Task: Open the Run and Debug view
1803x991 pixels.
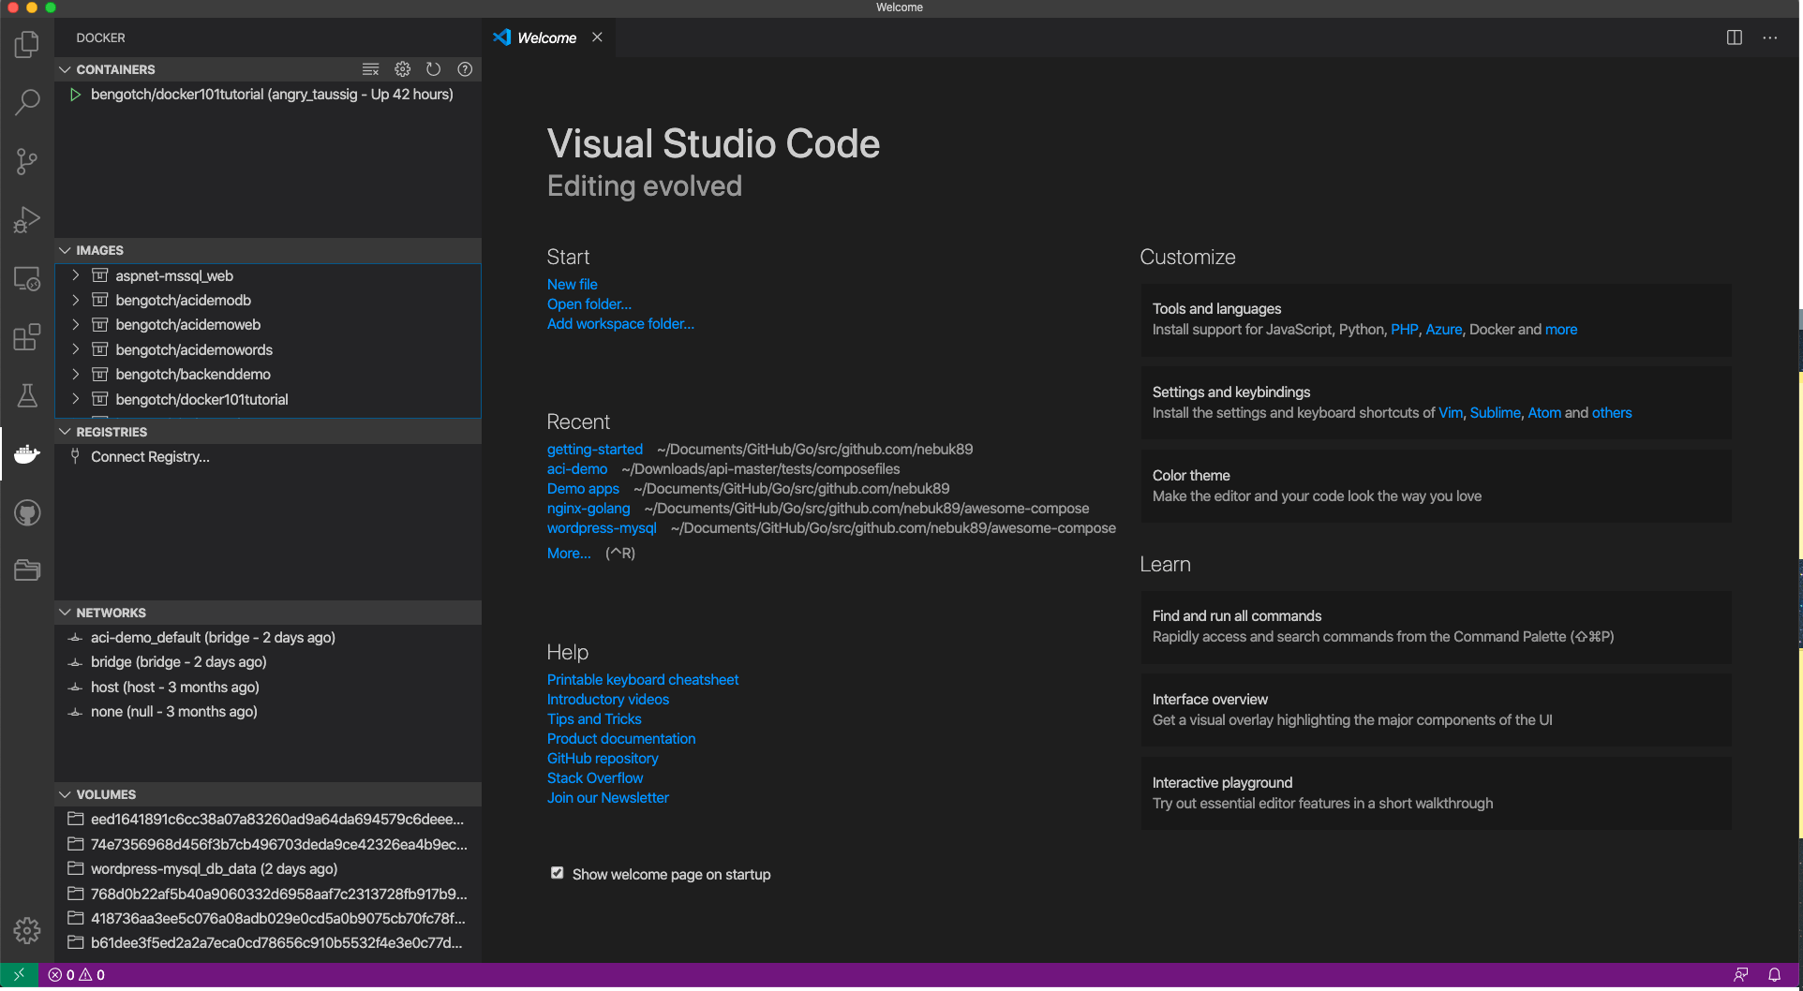Action: tap(27, 219)
